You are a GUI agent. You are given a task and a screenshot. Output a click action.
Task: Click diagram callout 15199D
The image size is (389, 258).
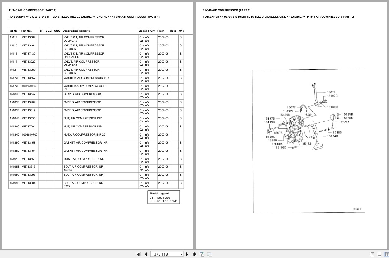(281, 148)
